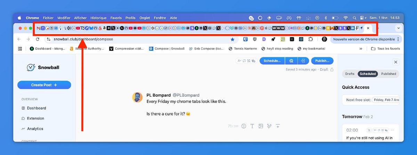Switch to the Gmail tab
This screenshot has width=417, height=155.
point(39,28)
